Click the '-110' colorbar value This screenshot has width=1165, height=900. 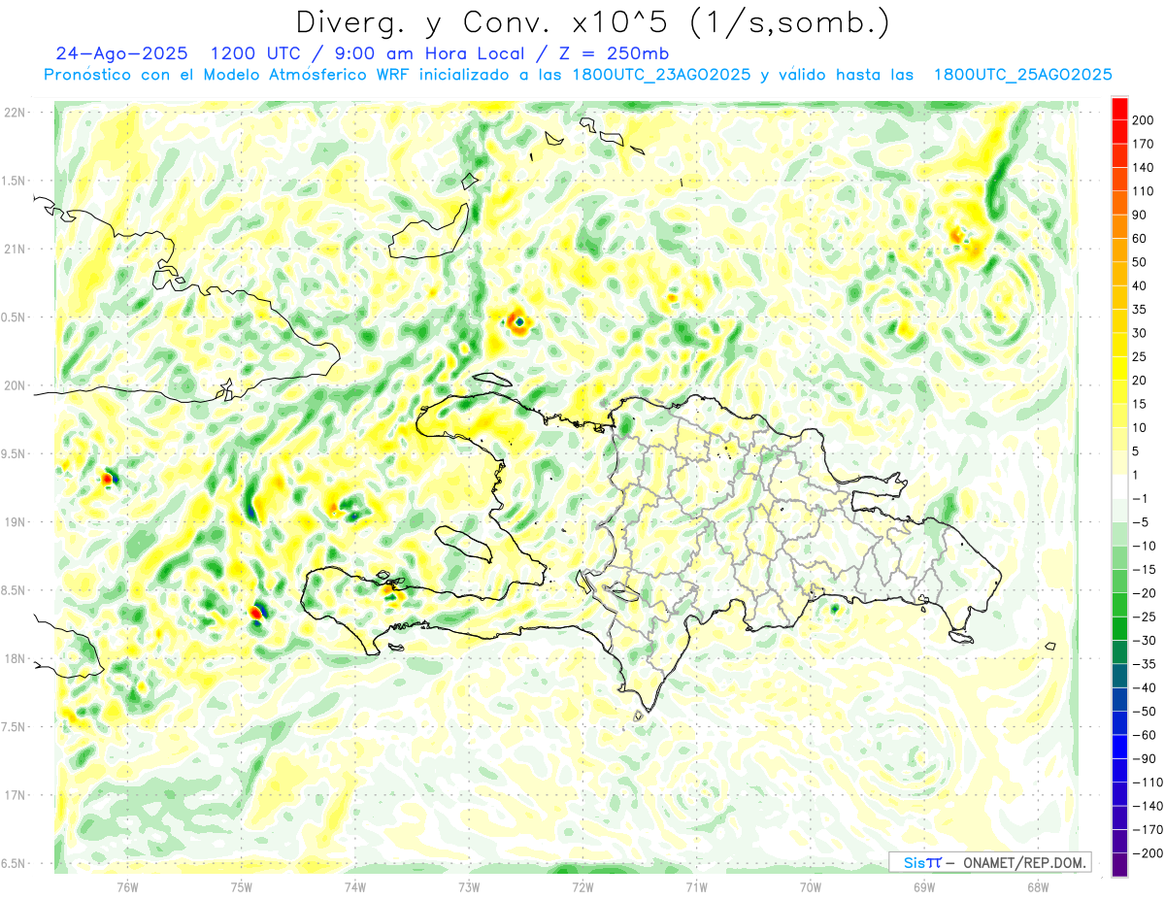tap(1147, 782)
